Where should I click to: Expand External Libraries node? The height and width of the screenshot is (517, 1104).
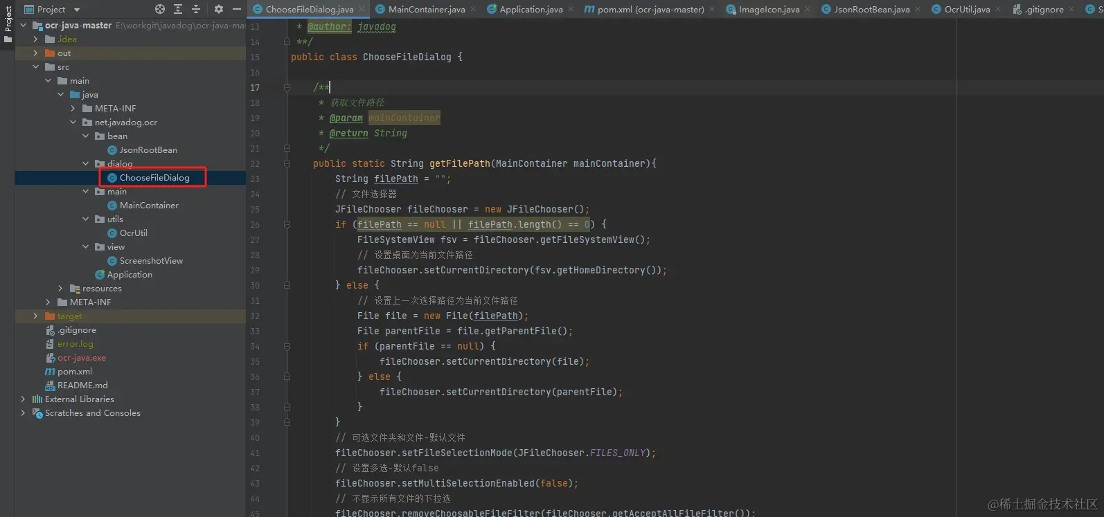click(x=24, y=399)
